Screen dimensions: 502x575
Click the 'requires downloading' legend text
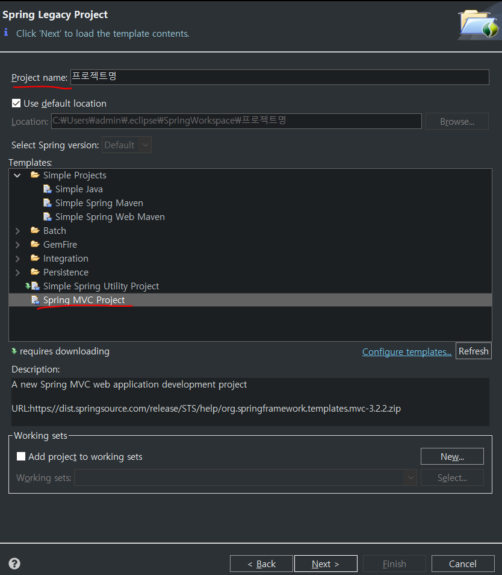pyautogui.click(x=64, y=351)
